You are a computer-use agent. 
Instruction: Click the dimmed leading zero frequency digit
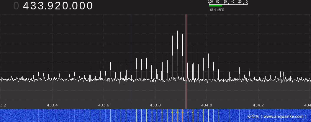coord(16,6)
